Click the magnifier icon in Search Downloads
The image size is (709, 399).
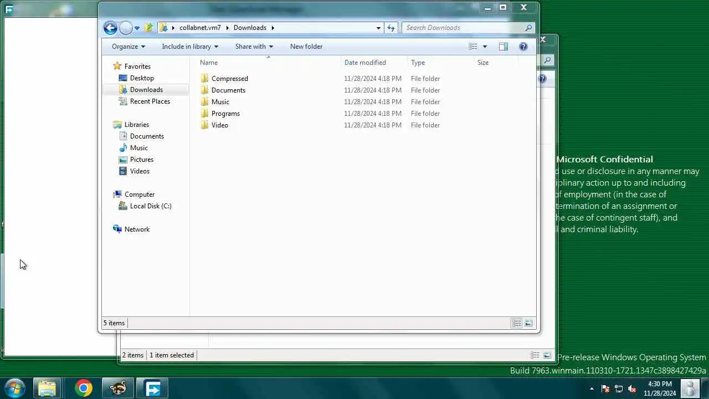pyautogui.click(x=528, y=28)
